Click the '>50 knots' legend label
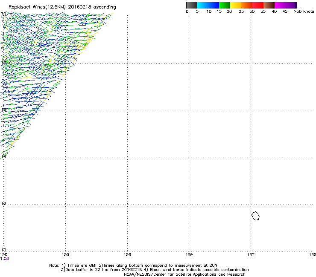 pos(304,12)
